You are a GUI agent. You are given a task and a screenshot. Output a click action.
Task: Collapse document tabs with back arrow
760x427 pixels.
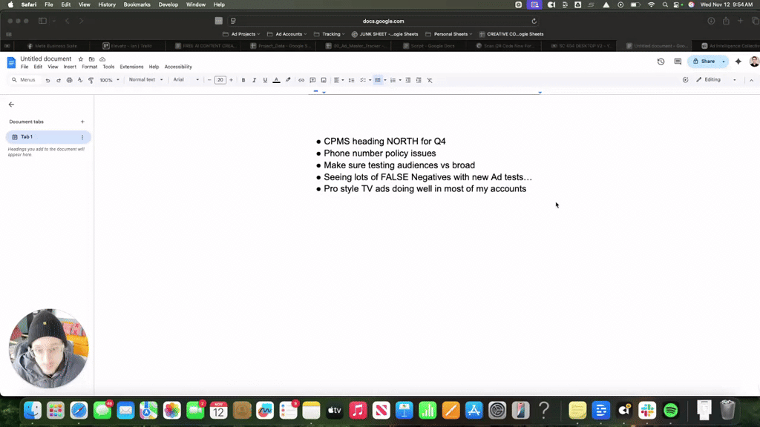pos(11,105)
